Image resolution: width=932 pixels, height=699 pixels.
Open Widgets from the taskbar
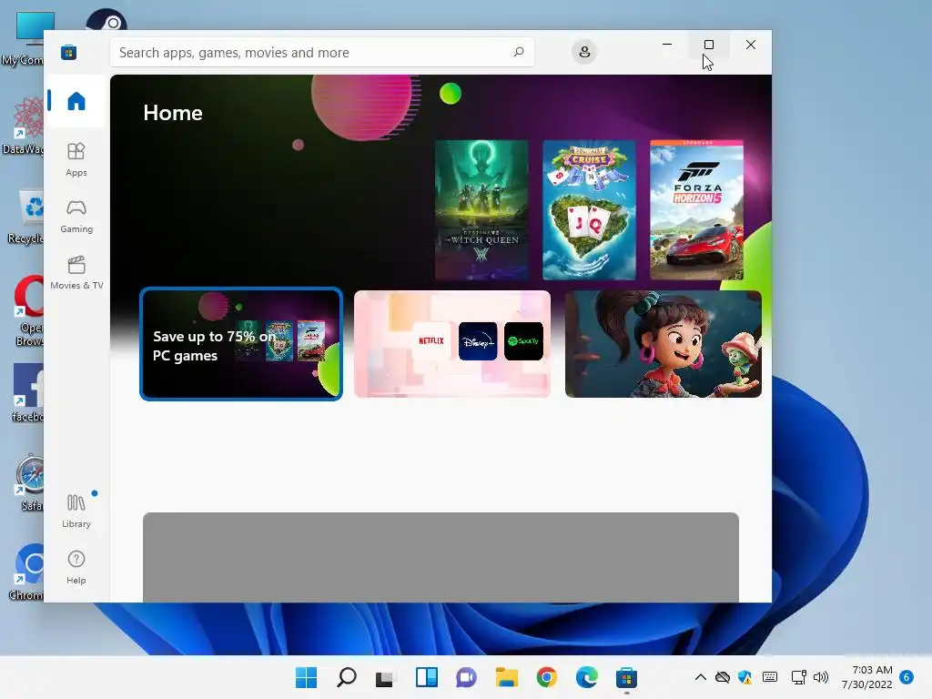pos(426,677)
